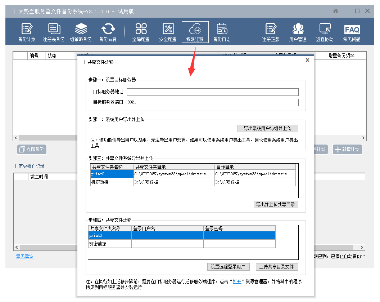Close the 共享文件迁移 dialog
Screen dimensions: 380x302
pos(307,60)
